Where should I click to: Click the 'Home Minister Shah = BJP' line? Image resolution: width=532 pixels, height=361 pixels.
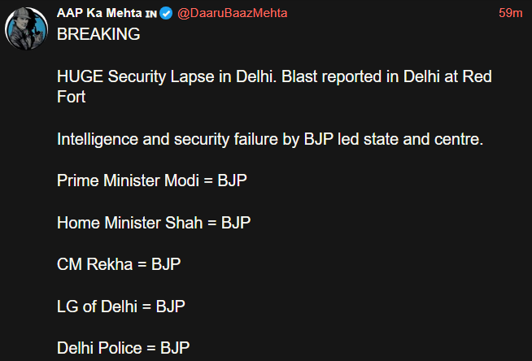coord(154,223)
